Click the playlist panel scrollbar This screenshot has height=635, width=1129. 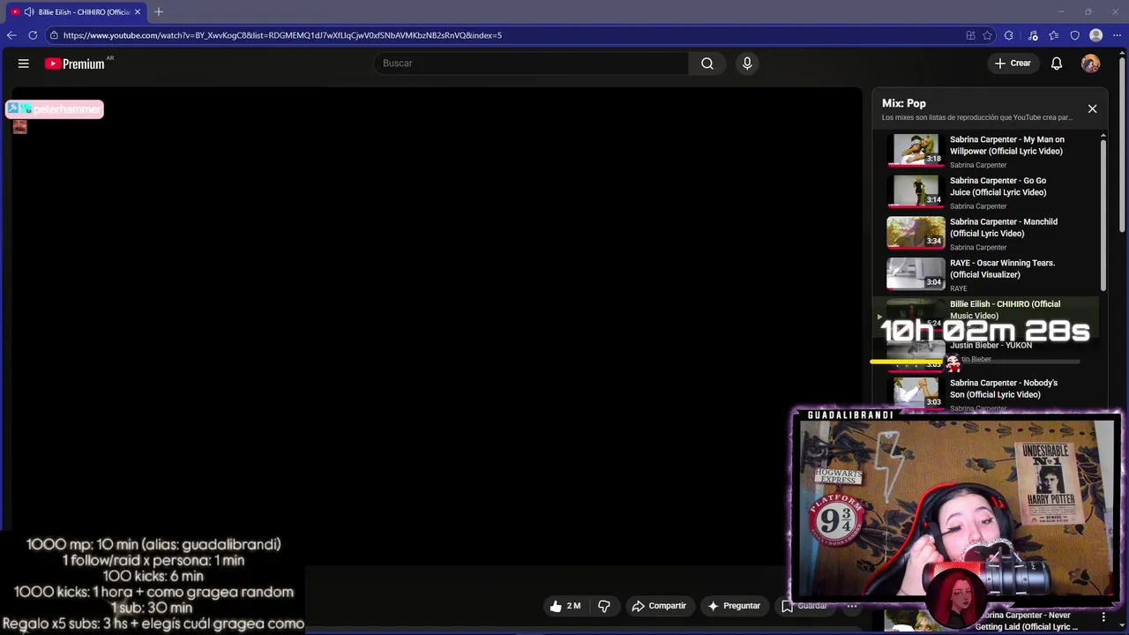tap(1103, 214)
